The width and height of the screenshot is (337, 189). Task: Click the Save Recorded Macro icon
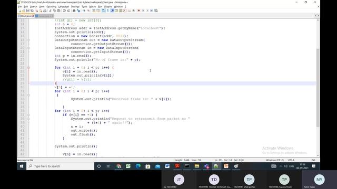coord(156,10)
